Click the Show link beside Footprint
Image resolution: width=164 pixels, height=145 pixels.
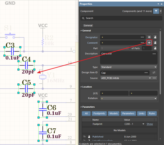[150, 124]
